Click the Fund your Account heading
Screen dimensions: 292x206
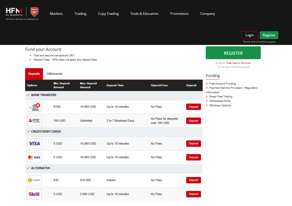pyautogui.click(x=43, y=49)
